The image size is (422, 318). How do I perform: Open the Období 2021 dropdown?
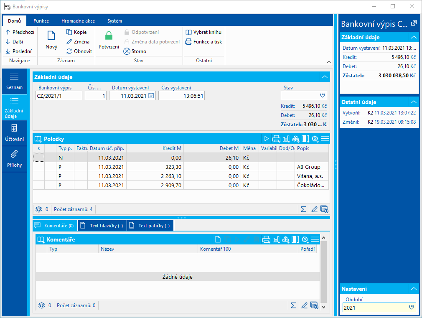point(411,308)
